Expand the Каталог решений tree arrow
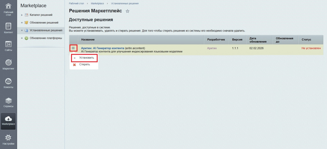The width and height of the screenshot is (327, 149). click(x=22, y=15)
